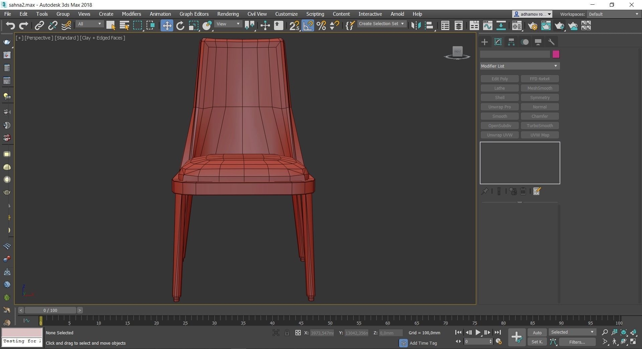
Task: Click the Edit Poly modifier button
Action: click(499, 79)
